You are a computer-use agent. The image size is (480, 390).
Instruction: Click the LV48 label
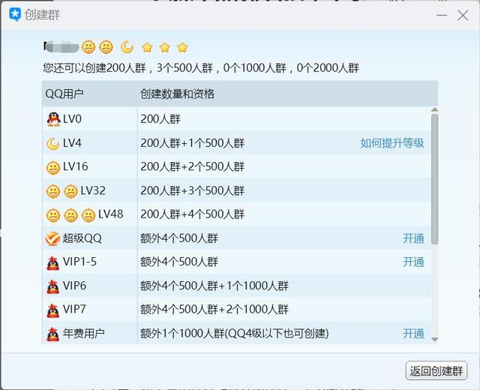coord(110,214)
